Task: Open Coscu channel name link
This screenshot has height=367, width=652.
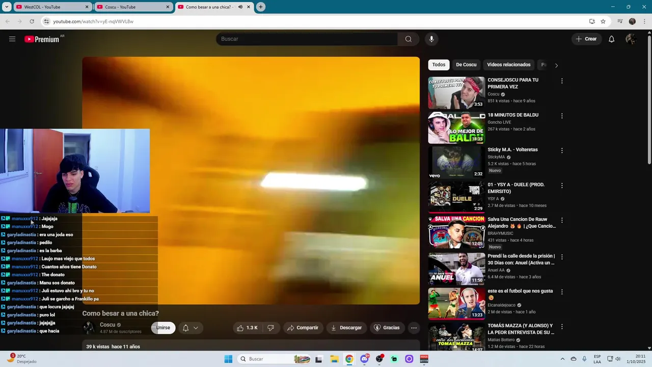Action: click(107, 325)
